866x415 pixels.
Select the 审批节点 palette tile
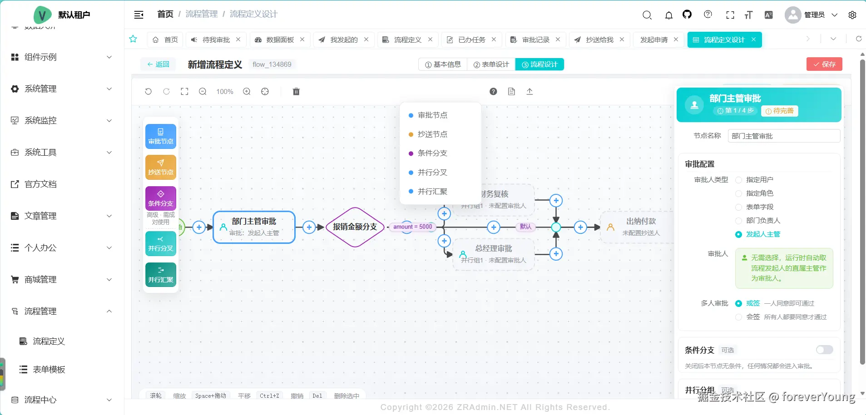point(161,136)
